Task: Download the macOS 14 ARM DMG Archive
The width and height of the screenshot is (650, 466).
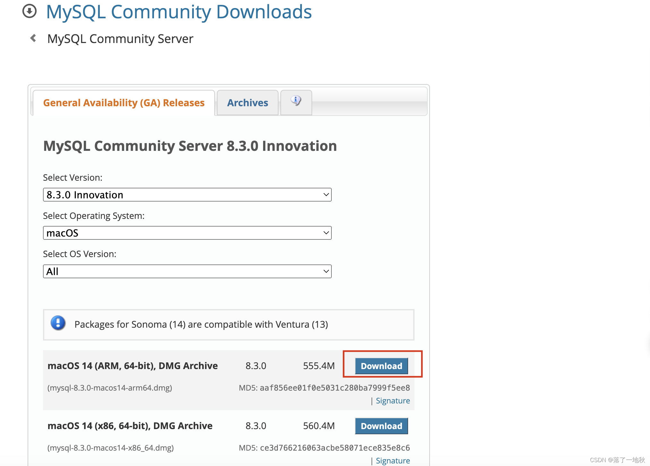Action: tap(381, 366)
